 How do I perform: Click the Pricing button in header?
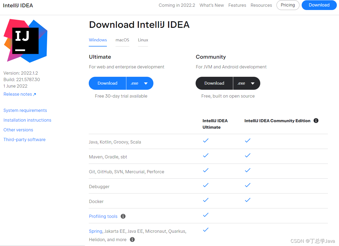tap(288, 5)
